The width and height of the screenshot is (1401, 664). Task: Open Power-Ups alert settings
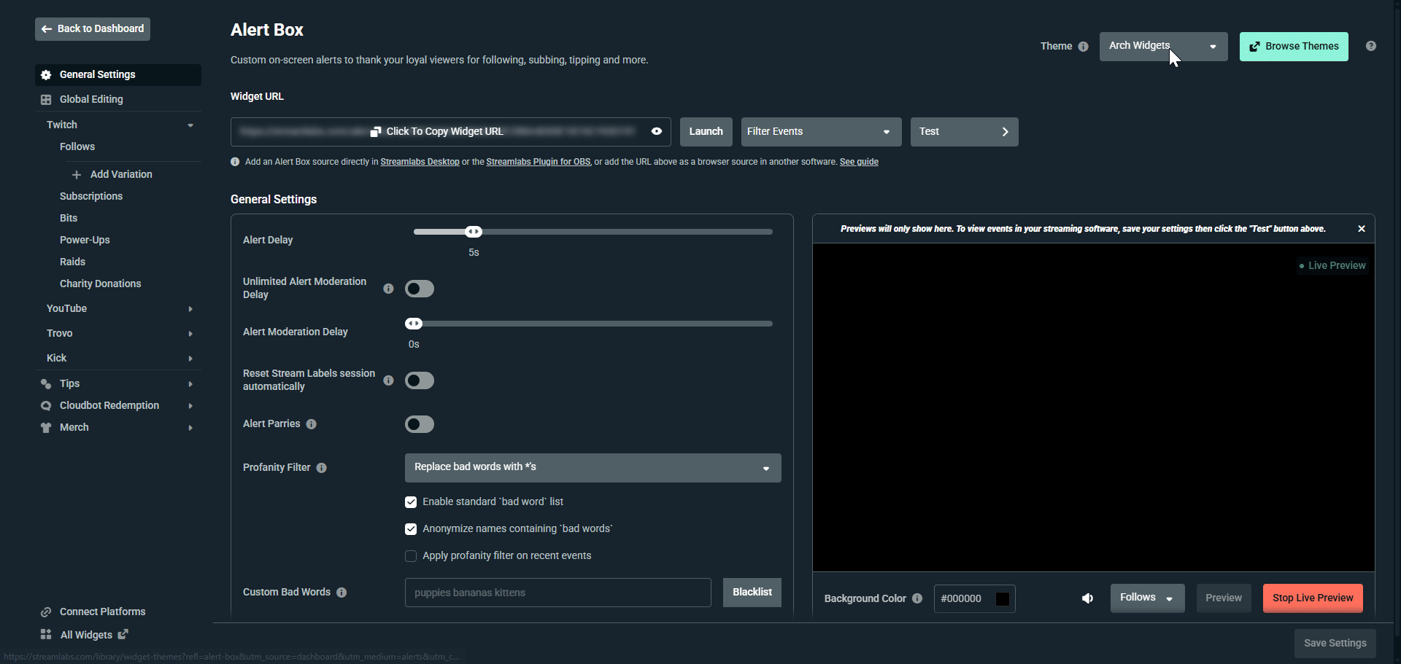pyautogui.click(x=85, y=241)
